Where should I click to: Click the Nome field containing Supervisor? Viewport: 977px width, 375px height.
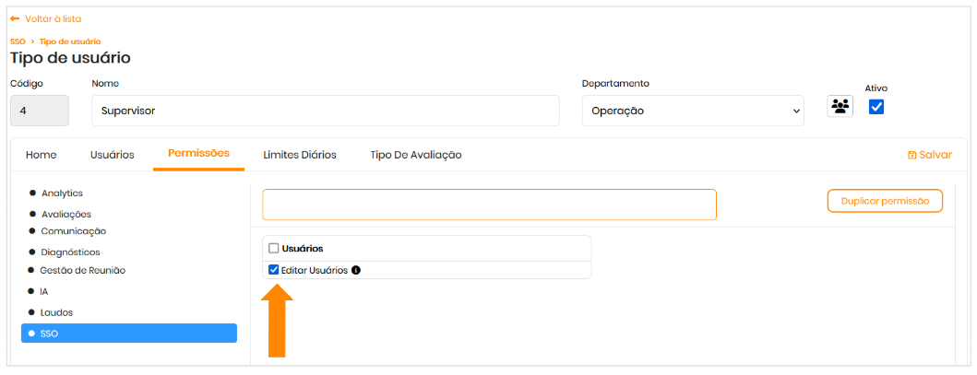point(325,111)
